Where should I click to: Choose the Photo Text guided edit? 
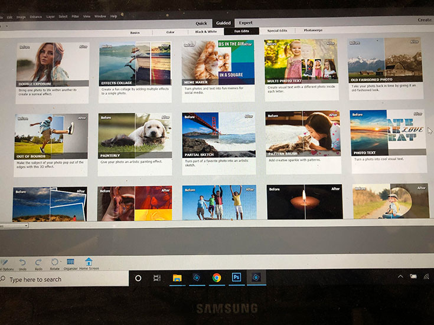[389, 141]
